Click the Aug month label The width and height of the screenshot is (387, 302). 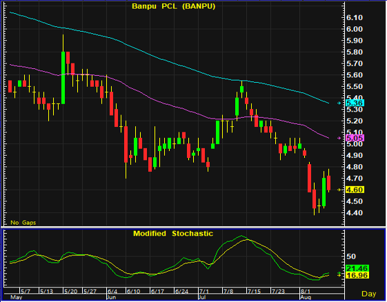pos(306,297)
